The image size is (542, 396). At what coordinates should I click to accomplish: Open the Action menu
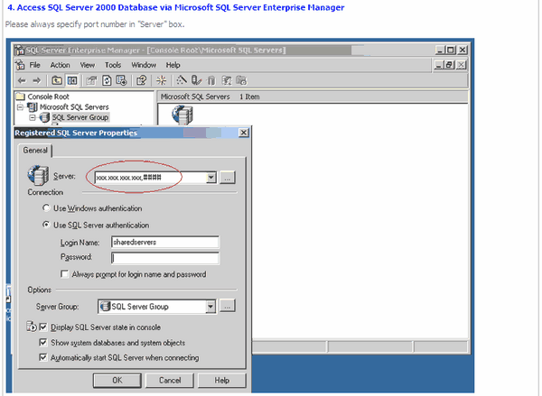click(x=60, y=65)
